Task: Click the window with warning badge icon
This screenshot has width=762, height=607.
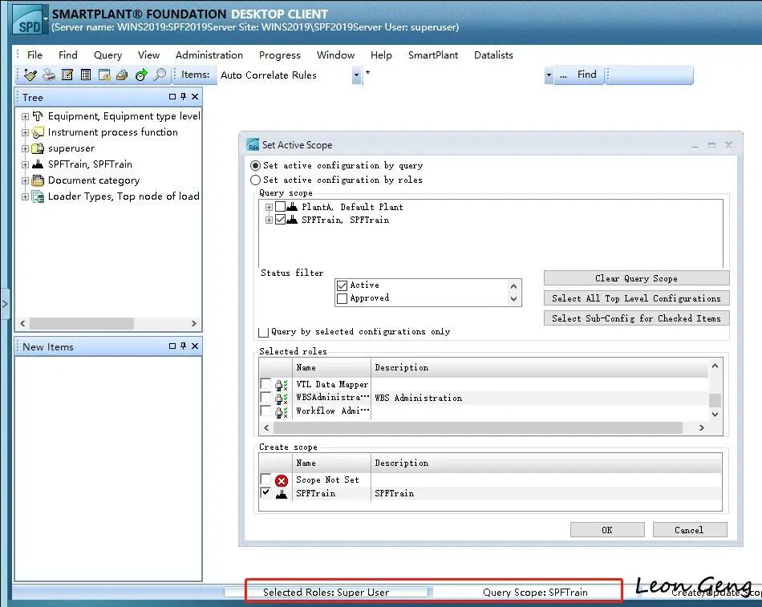Action: click(x=104, y=75)
